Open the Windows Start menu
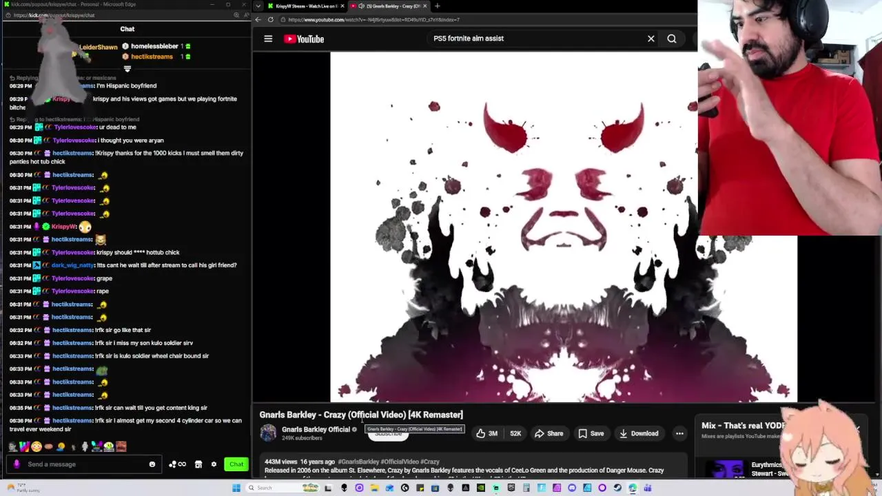882x496 pixels. tap(236, 488)
